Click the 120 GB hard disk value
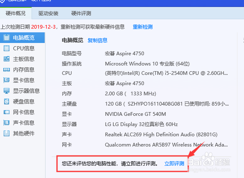The height and width of the screenshot is (178, 244). [167, 104]
